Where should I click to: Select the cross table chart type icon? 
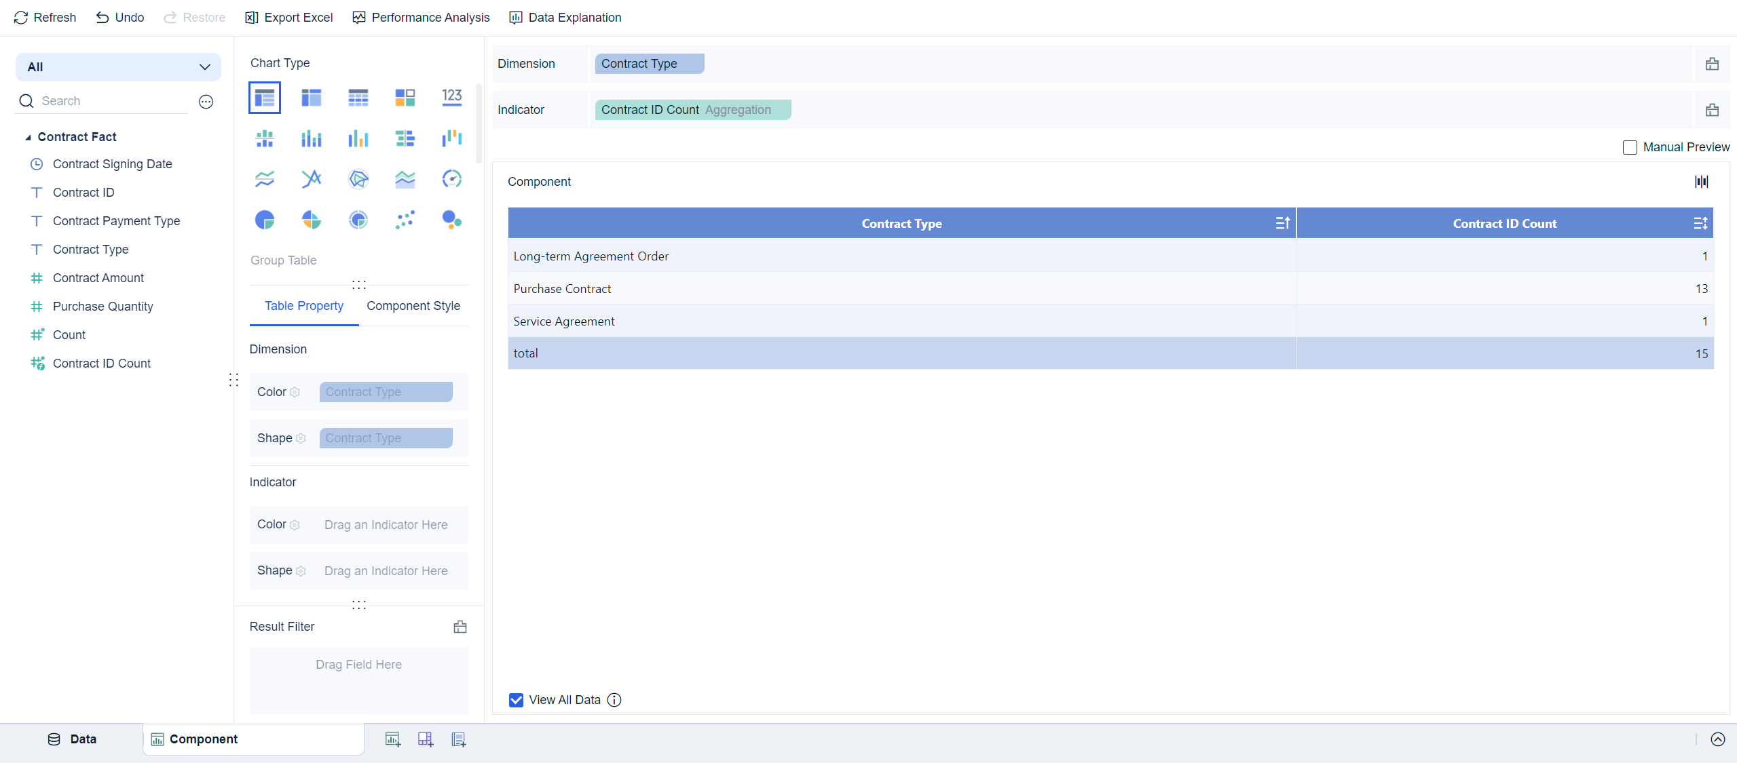[x=312, y=98]
